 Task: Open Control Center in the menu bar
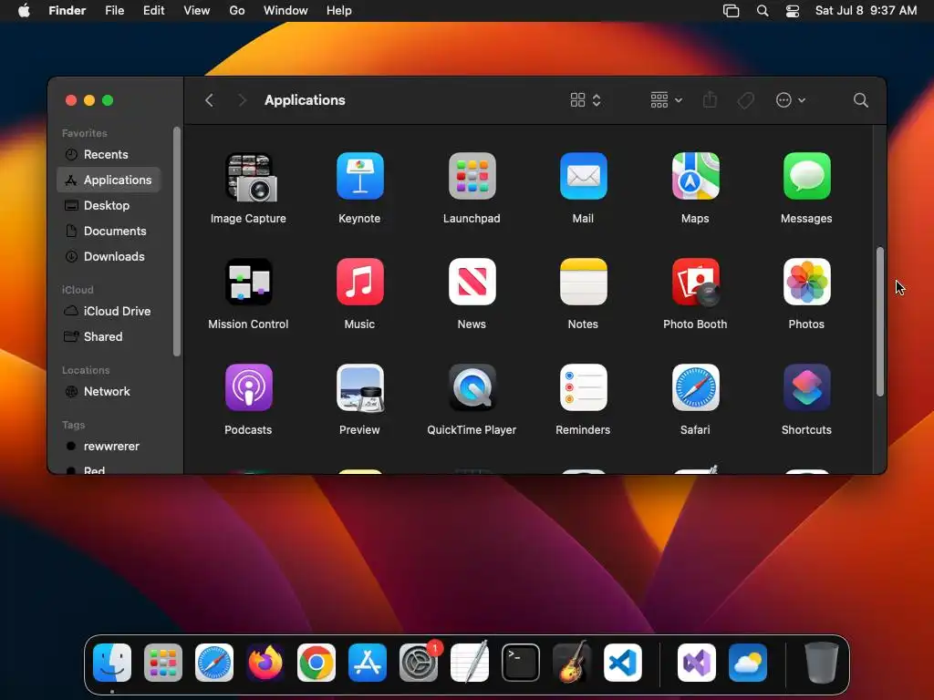click(793, 11)
